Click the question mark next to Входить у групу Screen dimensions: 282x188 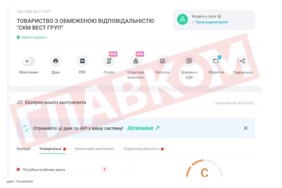219,16
